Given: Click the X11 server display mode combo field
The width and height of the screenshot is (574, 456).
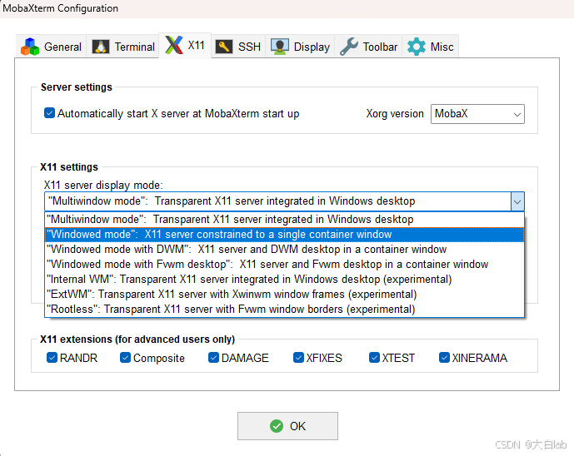Looking at the screenshot, I should coord(284,201).
